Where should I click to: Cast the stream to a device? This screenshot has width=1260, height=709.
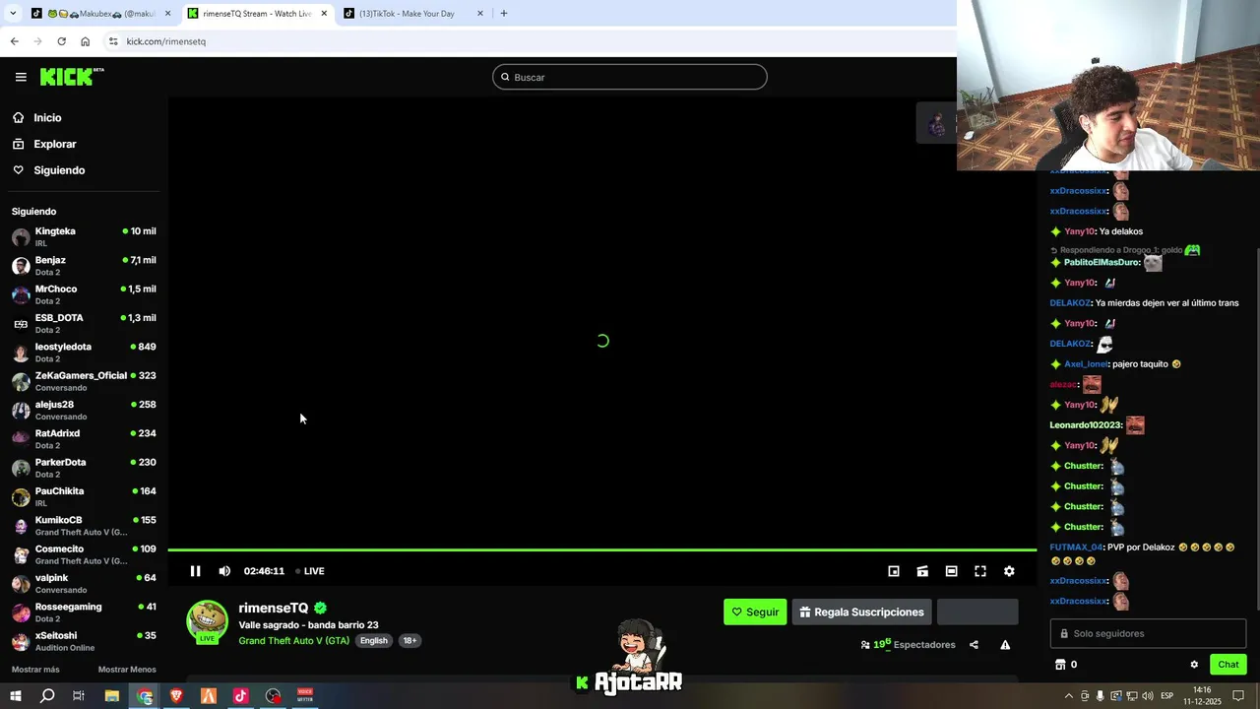[x=922, y=571]
